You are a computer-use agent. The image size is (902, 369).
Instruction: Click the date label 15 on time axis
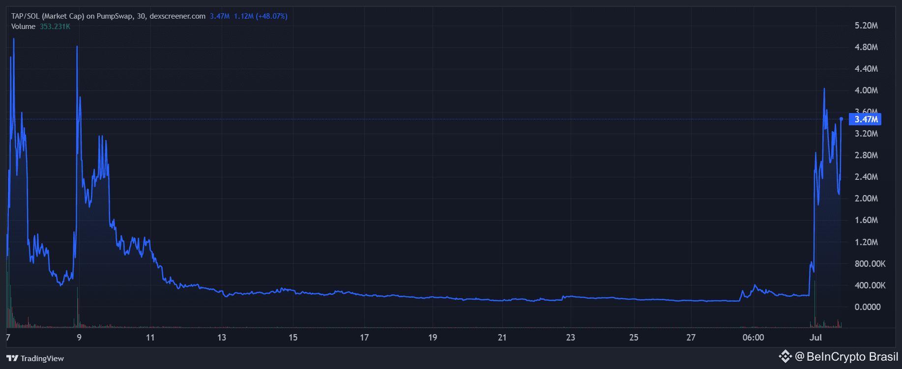point(293,338)
